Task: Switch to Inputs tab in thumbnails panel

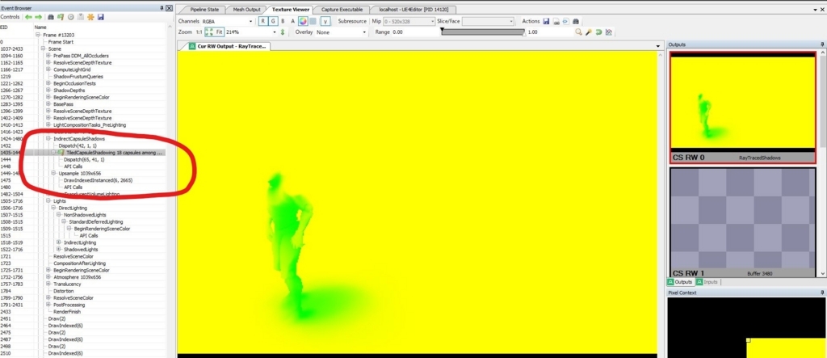Action: pos(707,282)
